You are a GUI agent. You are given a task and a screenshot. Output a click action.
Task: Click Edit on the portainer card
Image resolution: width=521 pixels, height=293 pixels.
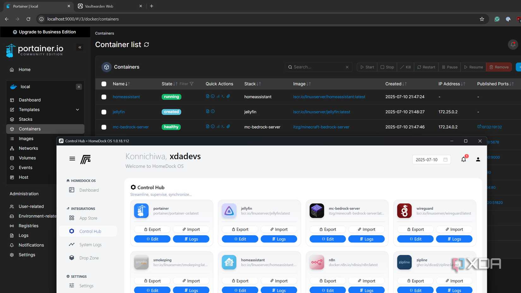(152, 239)
